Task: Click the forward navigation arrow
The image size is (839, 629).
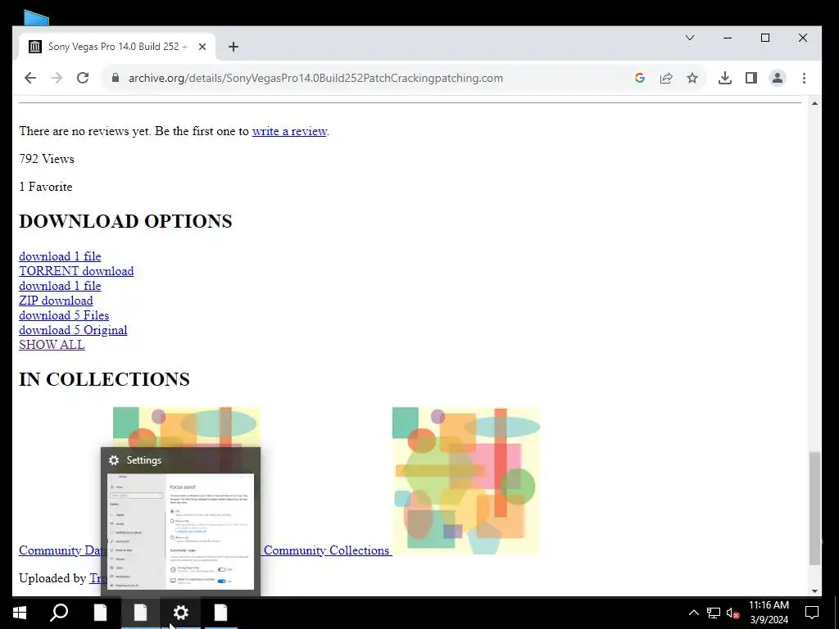Action: (57, 78)
